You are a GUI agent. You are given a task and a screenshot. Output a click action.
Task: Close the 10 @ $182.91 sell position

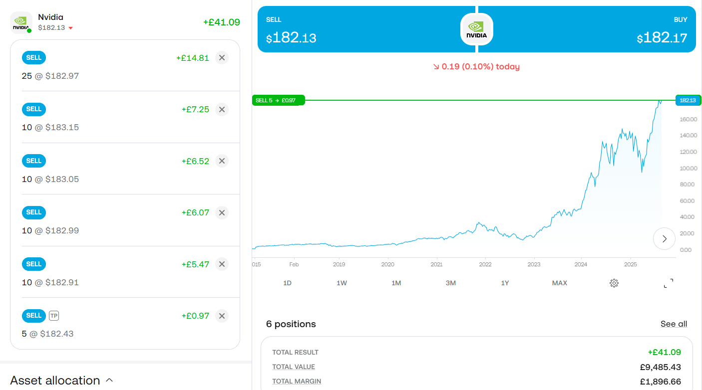pos(222,264)
